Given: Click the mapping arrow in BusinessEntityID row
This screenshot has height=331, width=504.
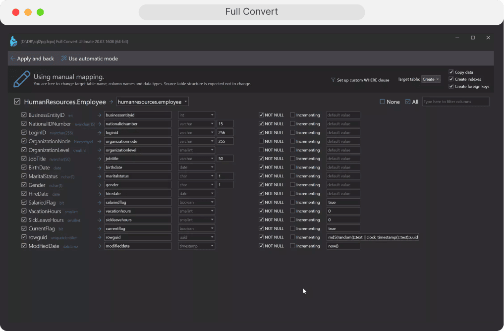Looking at the screenshot, I should [x=99, y=115].
